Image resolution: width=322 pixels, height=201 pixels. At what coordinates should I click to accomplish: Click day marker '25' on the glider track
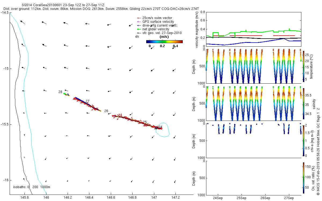coord(145,122)
